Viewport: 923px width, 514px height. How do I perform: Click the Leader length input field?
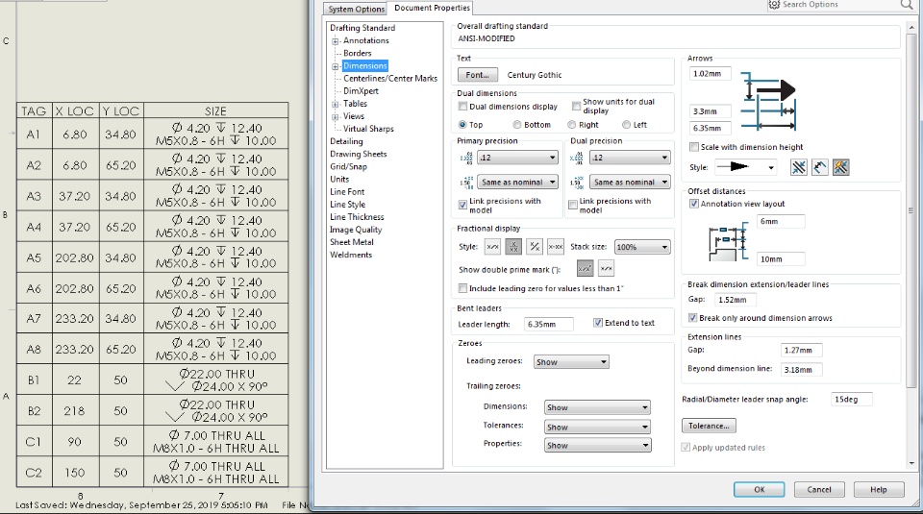(x=549, y=324)
